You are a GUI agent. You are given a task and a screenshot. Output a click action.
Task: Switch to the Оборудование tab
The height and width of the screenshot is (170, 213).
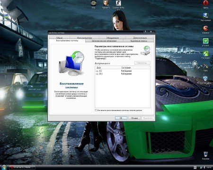[112, 38]
